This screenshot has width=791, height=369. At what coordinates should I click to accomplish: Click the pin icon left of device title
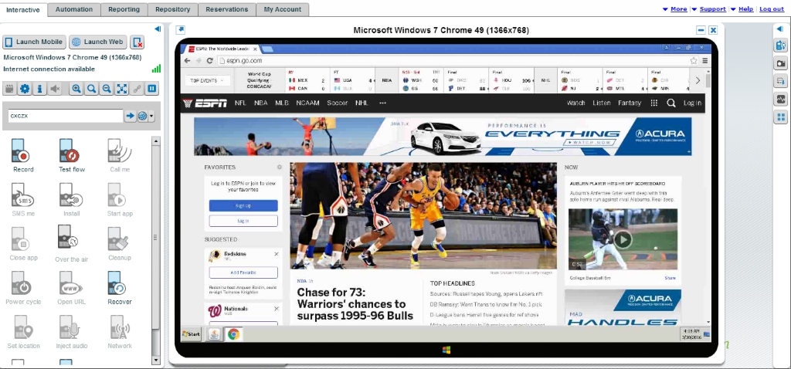[181, 30]
